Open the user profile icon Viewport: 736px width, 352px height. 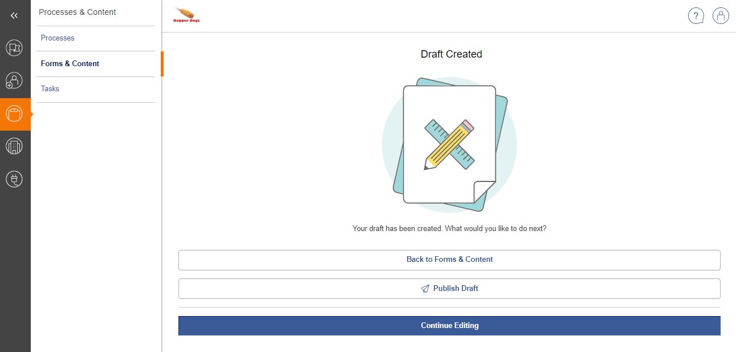(721, 16)
